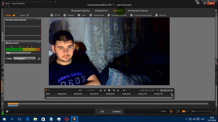This screenshot has width=218, height=122.
Task: Click the orange view mode rectangle icon
Action: [184, 111]
